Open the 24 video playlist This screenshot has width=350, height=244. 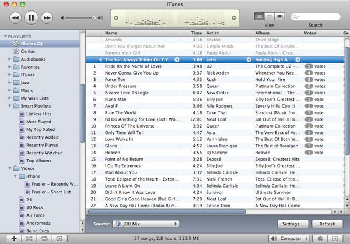(x=29, y=200)
